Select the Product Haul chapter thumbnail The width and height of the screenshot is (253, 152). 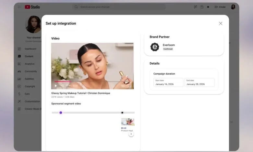[128, 122]
